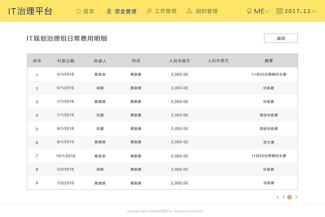Click date 10/1/2016 in row 7
The width and height of the screenshot is (325, 217).
(x=66, y=156)
